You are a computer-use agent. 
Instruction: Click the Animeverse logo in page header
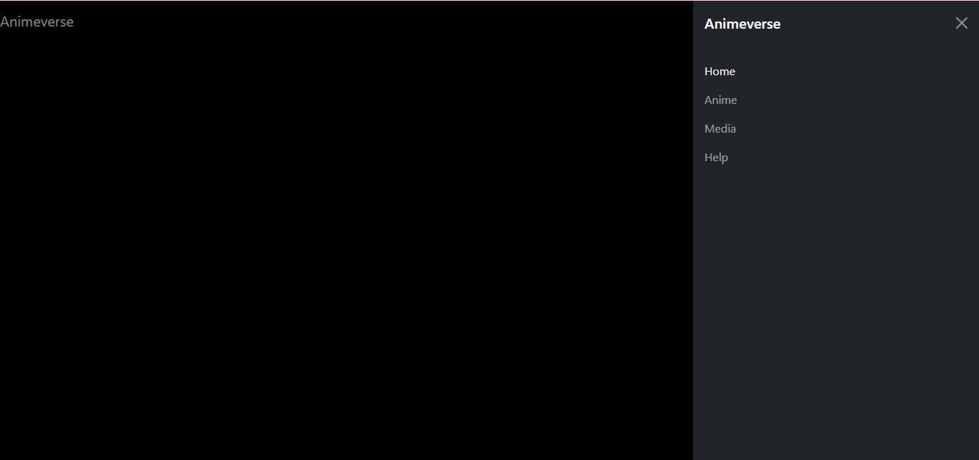coord(37,21)
